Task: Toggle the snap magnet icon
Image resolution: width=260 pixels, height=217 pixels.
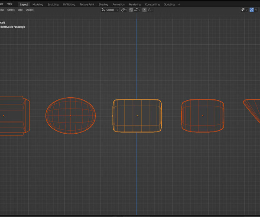Action: [x=131, y=10]
